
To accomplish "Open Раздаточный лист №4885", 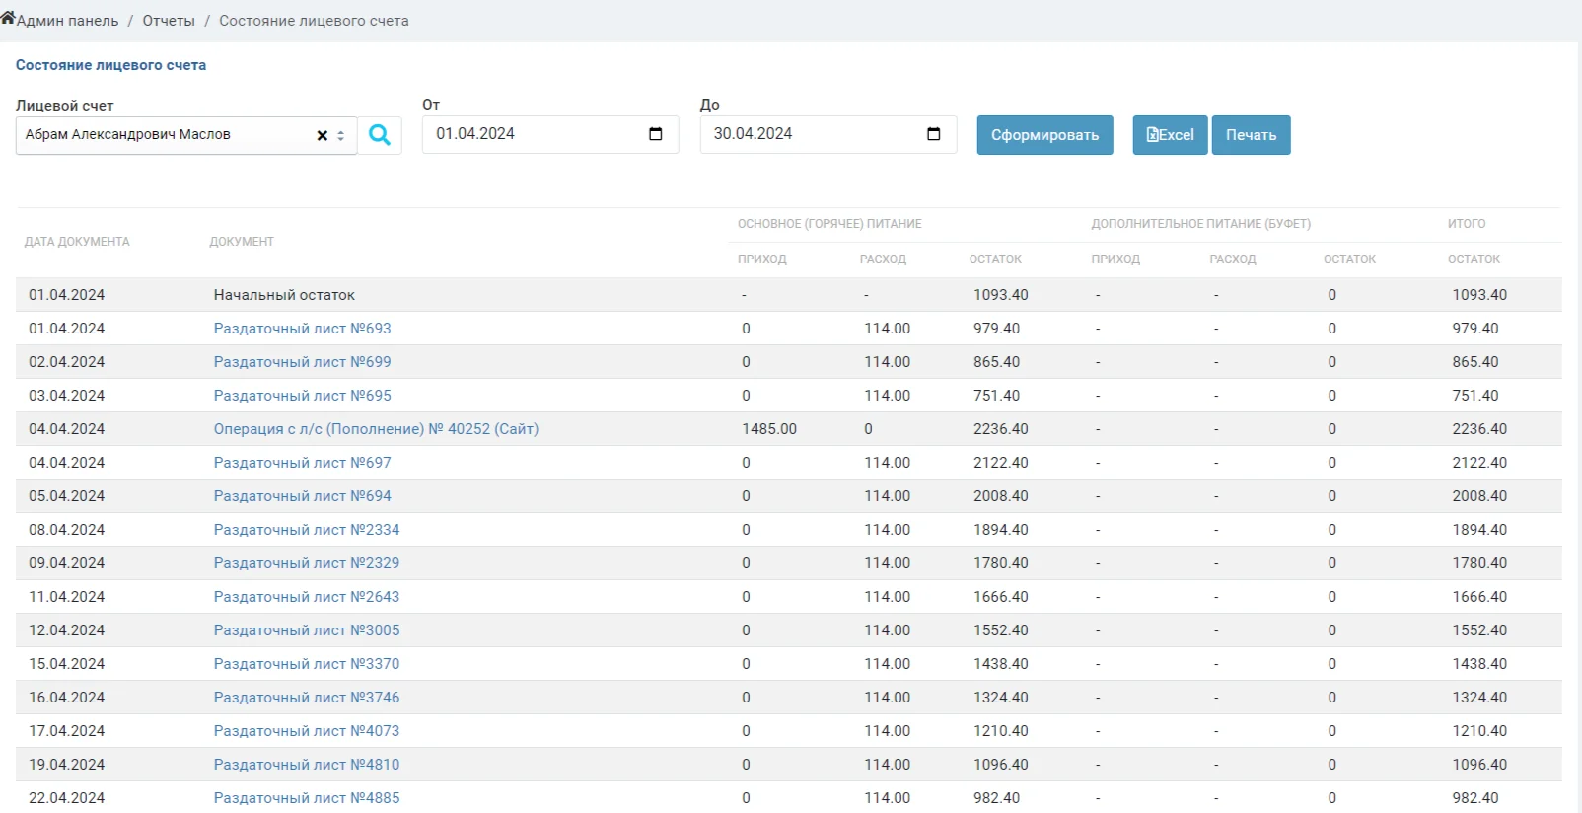I will (x=307, y=798).
